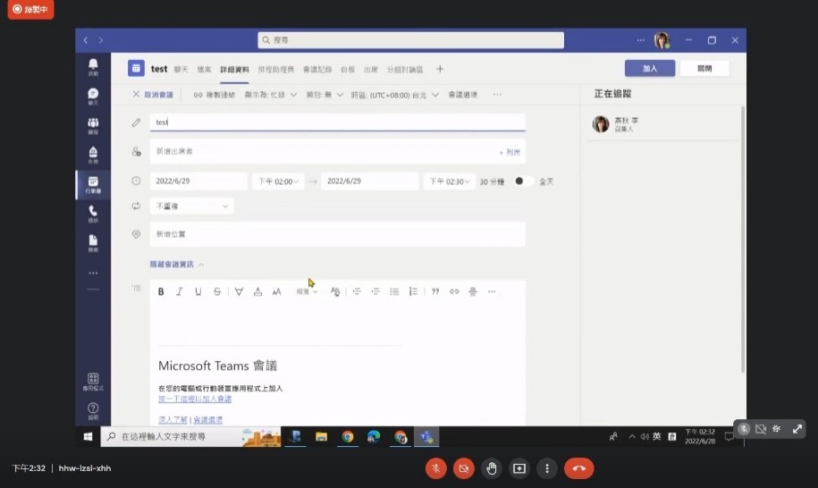Open the Activity bell in Teams sidebar
The height and width of the screenshot is (488, 818).
tap(93, 67)
